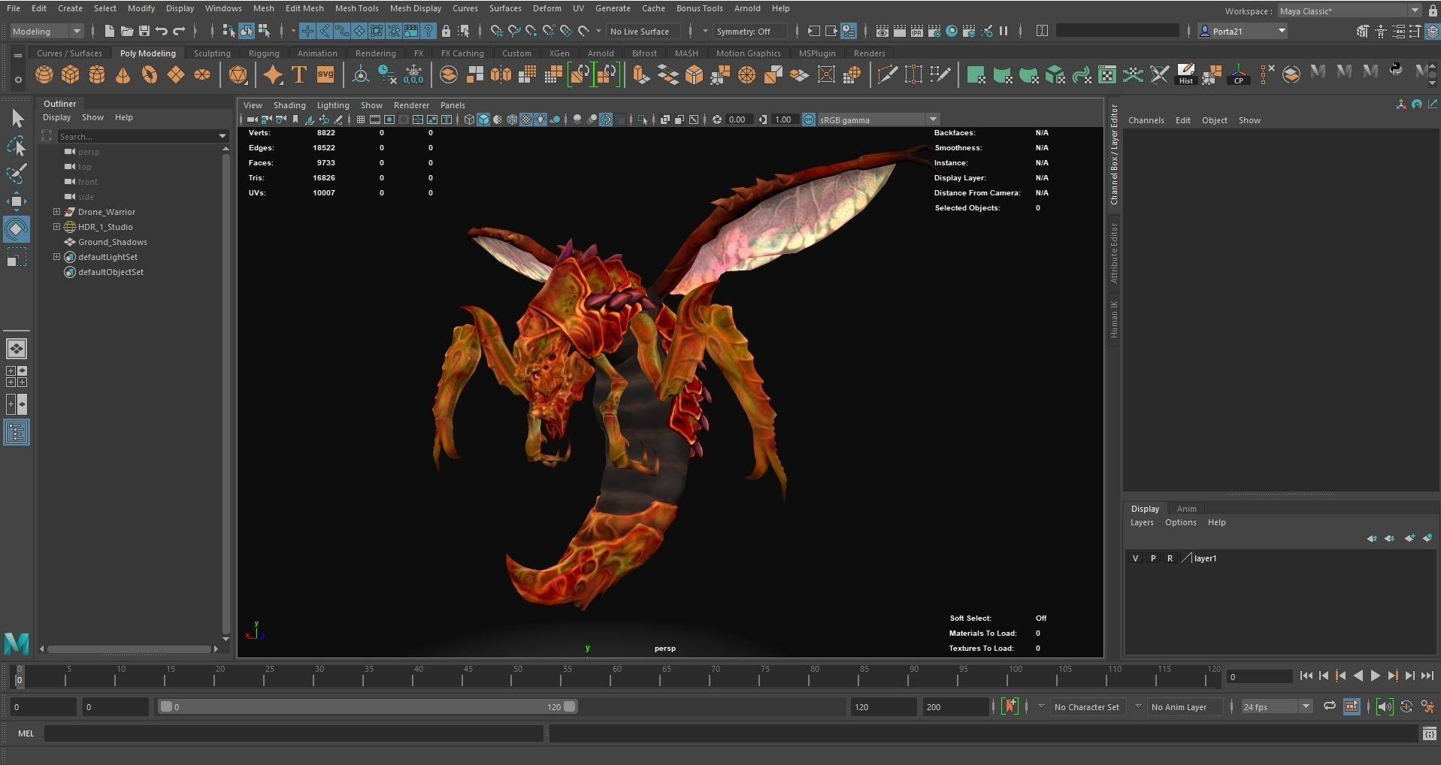Screen dimensions: 1441x765
Task: Select the polygon sphere shelf icon
Action: (44, 74)
